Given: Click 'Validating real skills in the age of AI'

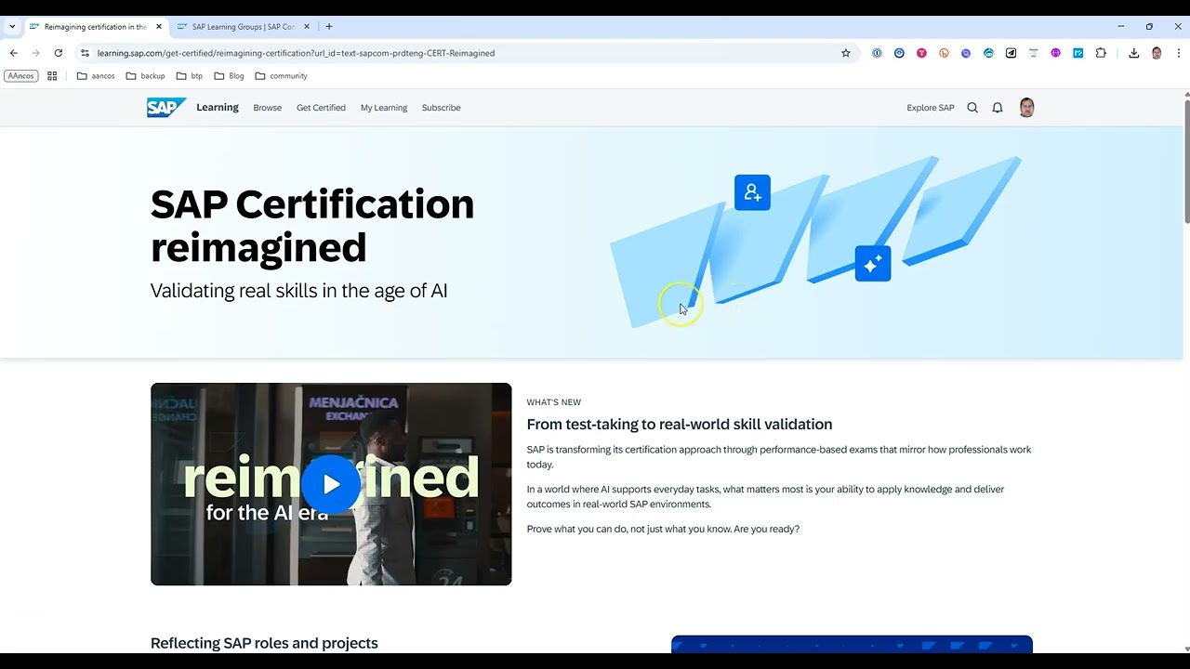Looking at the screenshot, I should point(299,291).
